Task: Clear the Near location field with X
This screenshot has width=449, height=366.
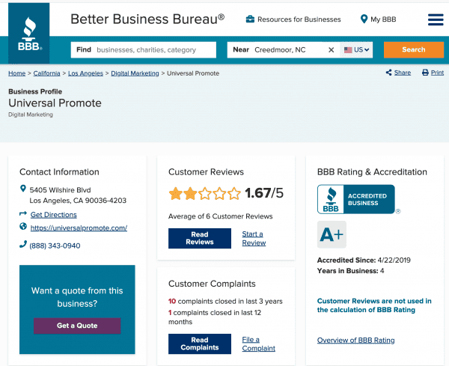Action: tap(332, 50)
